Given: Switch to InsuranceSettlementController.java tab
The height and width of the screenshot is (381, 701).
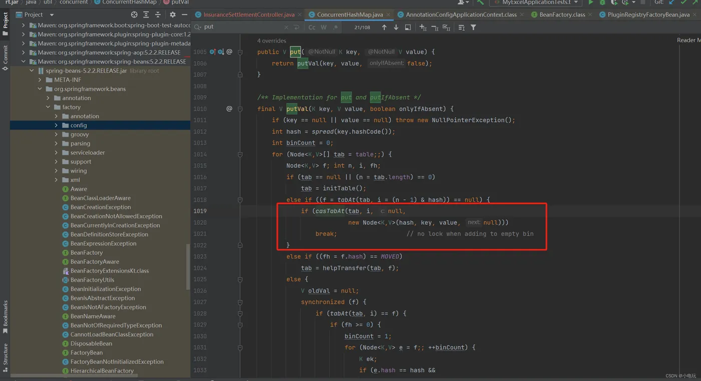Looking at the screenshot, I should click(248, 15).
